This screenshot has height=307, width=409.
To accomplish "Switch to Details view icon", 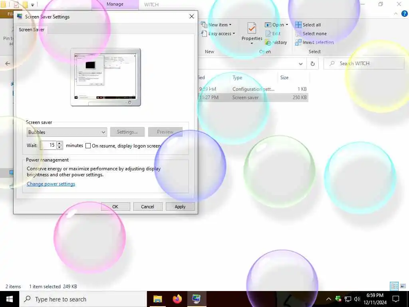I will pos(394,286).
